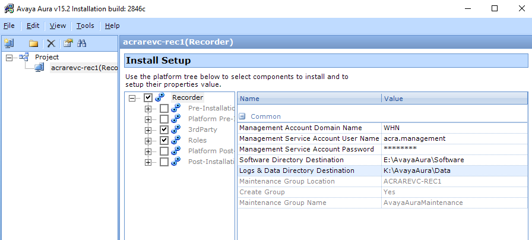Open the File menu
532x240 pixels.
(9, 26)
